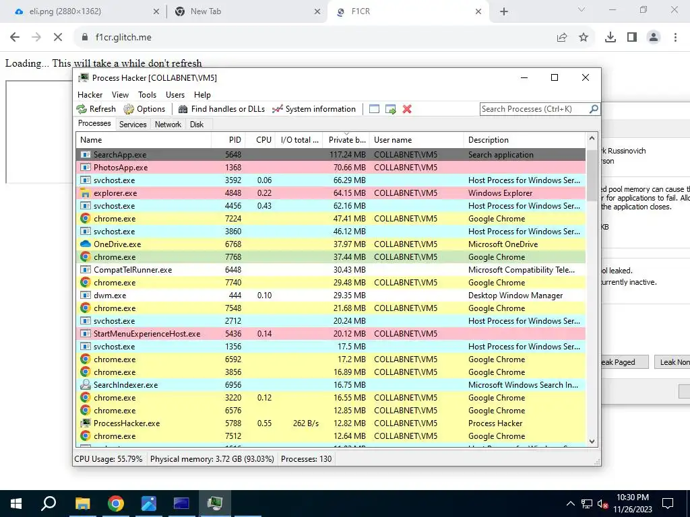690x517 pixels.
Task: Open Windows Start menu
Action: (x=16, y=504)
